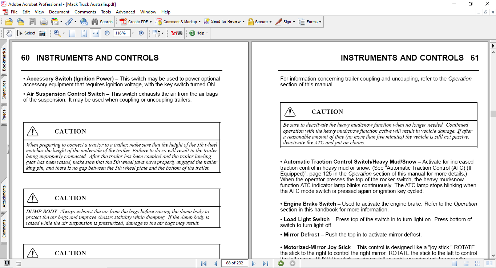Open the zoom percentage dropdown arrow

coord(133,33)
